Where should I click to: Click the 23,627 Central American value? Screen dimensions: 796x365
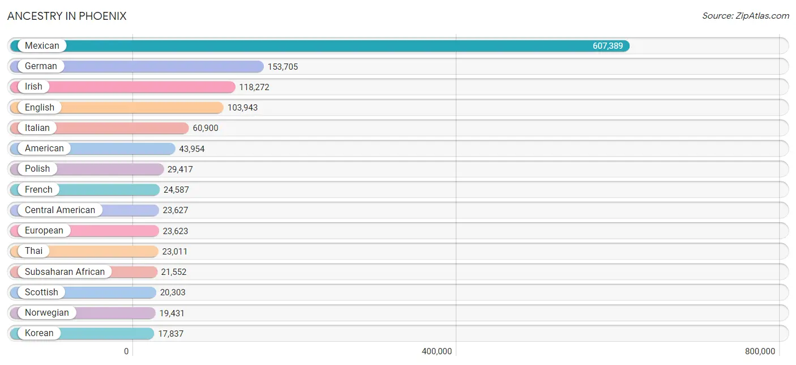pos(176,210)
